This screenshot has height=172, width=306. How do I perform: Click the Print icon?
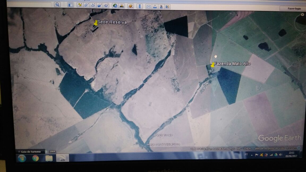pyautogui.click(x=155, y=7)
